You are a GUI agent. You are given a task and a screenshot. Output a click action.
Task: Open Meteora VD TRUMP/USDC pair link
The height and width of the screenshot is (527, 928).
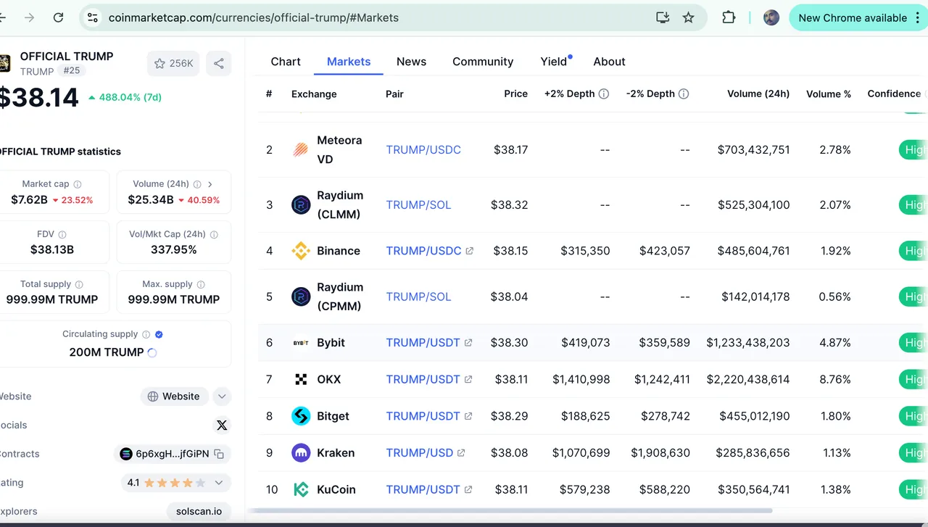click(423, 150)
